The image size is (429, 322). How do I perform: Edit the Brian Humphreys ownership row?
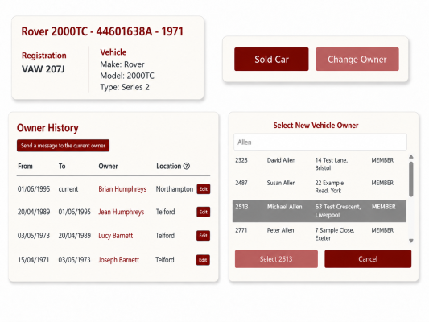pos(204,189)
